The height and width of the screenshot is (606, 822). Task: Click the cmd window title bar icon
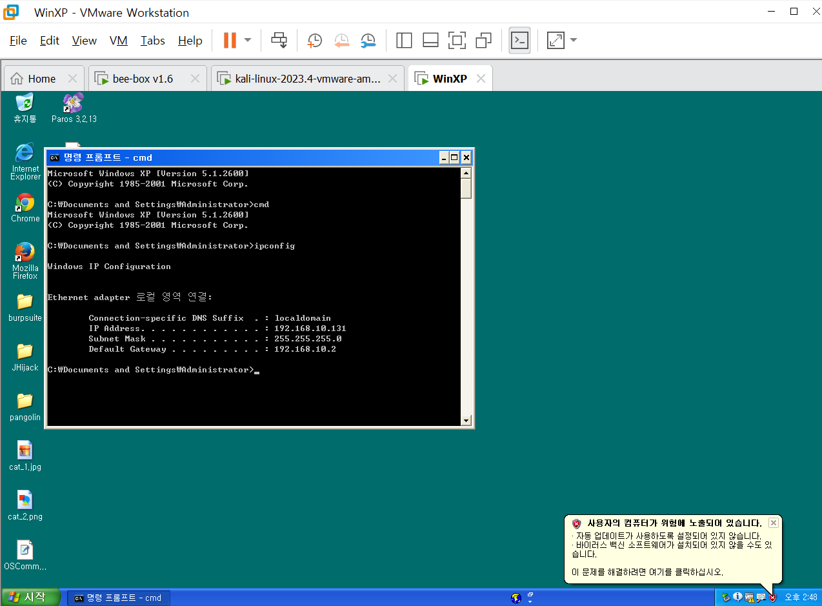(x=55, y=157)
